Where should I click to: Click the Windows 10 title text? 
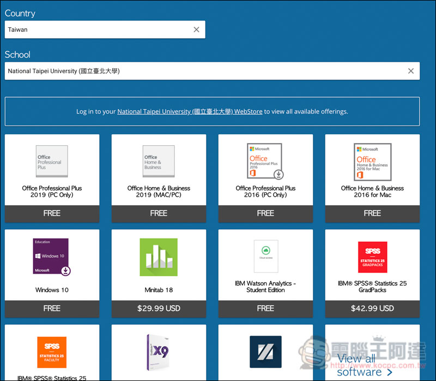pos(52,290)
